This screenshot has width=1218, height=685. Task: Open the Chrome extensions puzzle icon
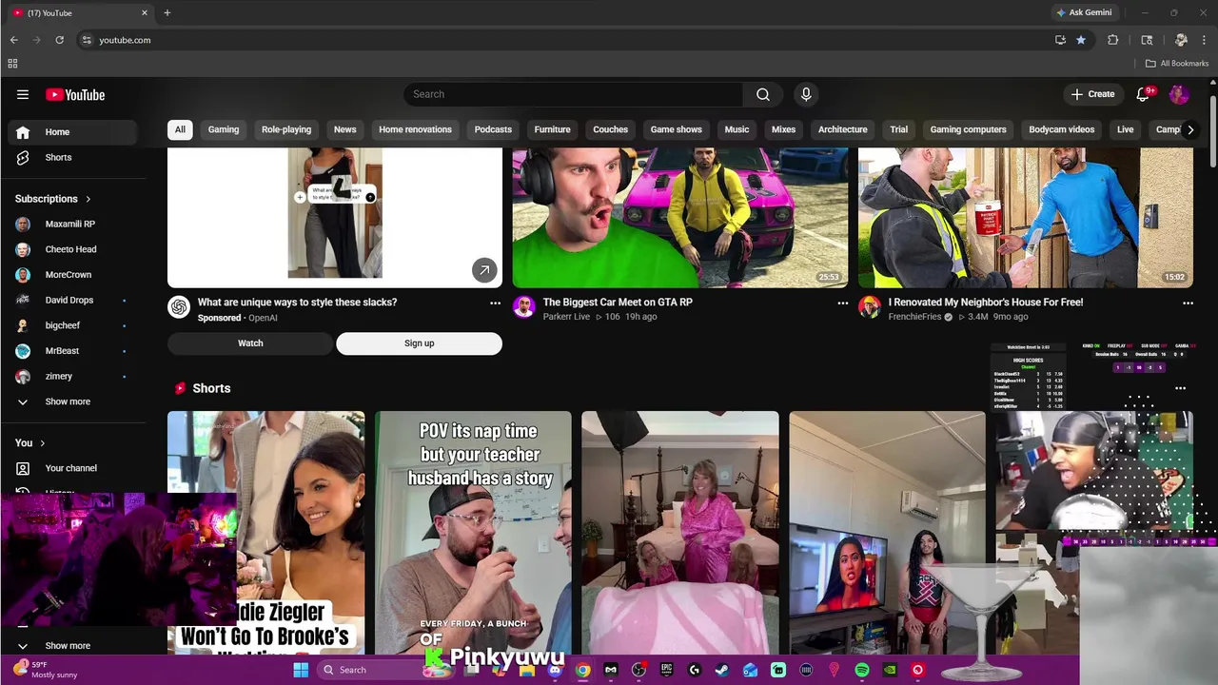[1112, 40]
